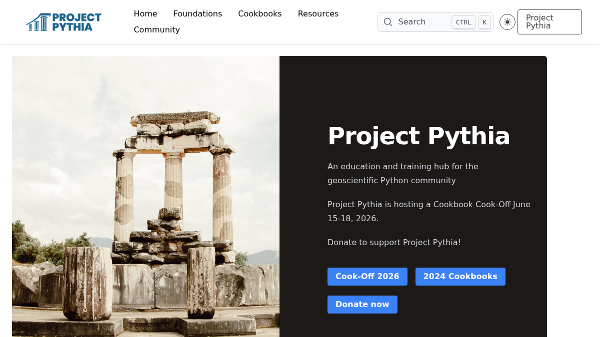Screen dimensions: 600x337
Task: Open the Community menu item
Action: [x=157, y=30]
